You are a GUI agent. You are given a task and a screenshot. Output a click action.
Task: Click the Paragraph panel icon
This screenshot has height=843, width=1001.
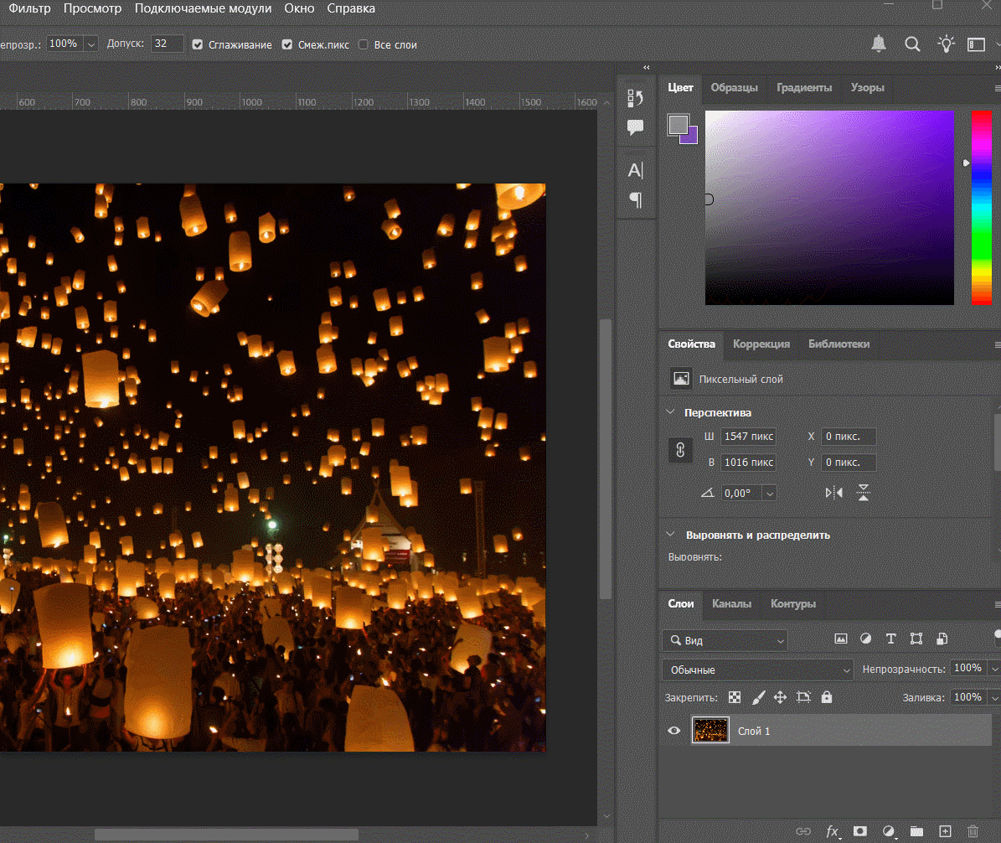click(x=636, y=200)
